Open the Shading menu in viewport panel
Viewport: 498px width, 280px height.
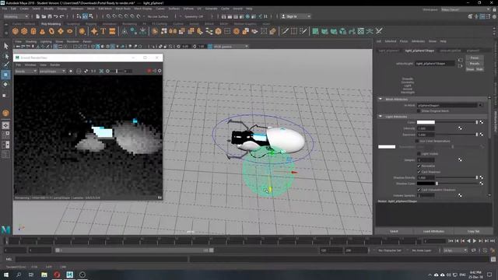[31, 41]
